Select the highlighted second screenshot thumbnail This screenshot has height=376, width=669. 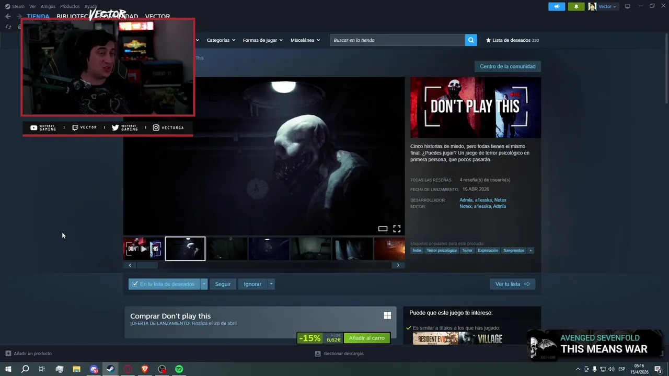pyautogui.click(x=186, y=249)
